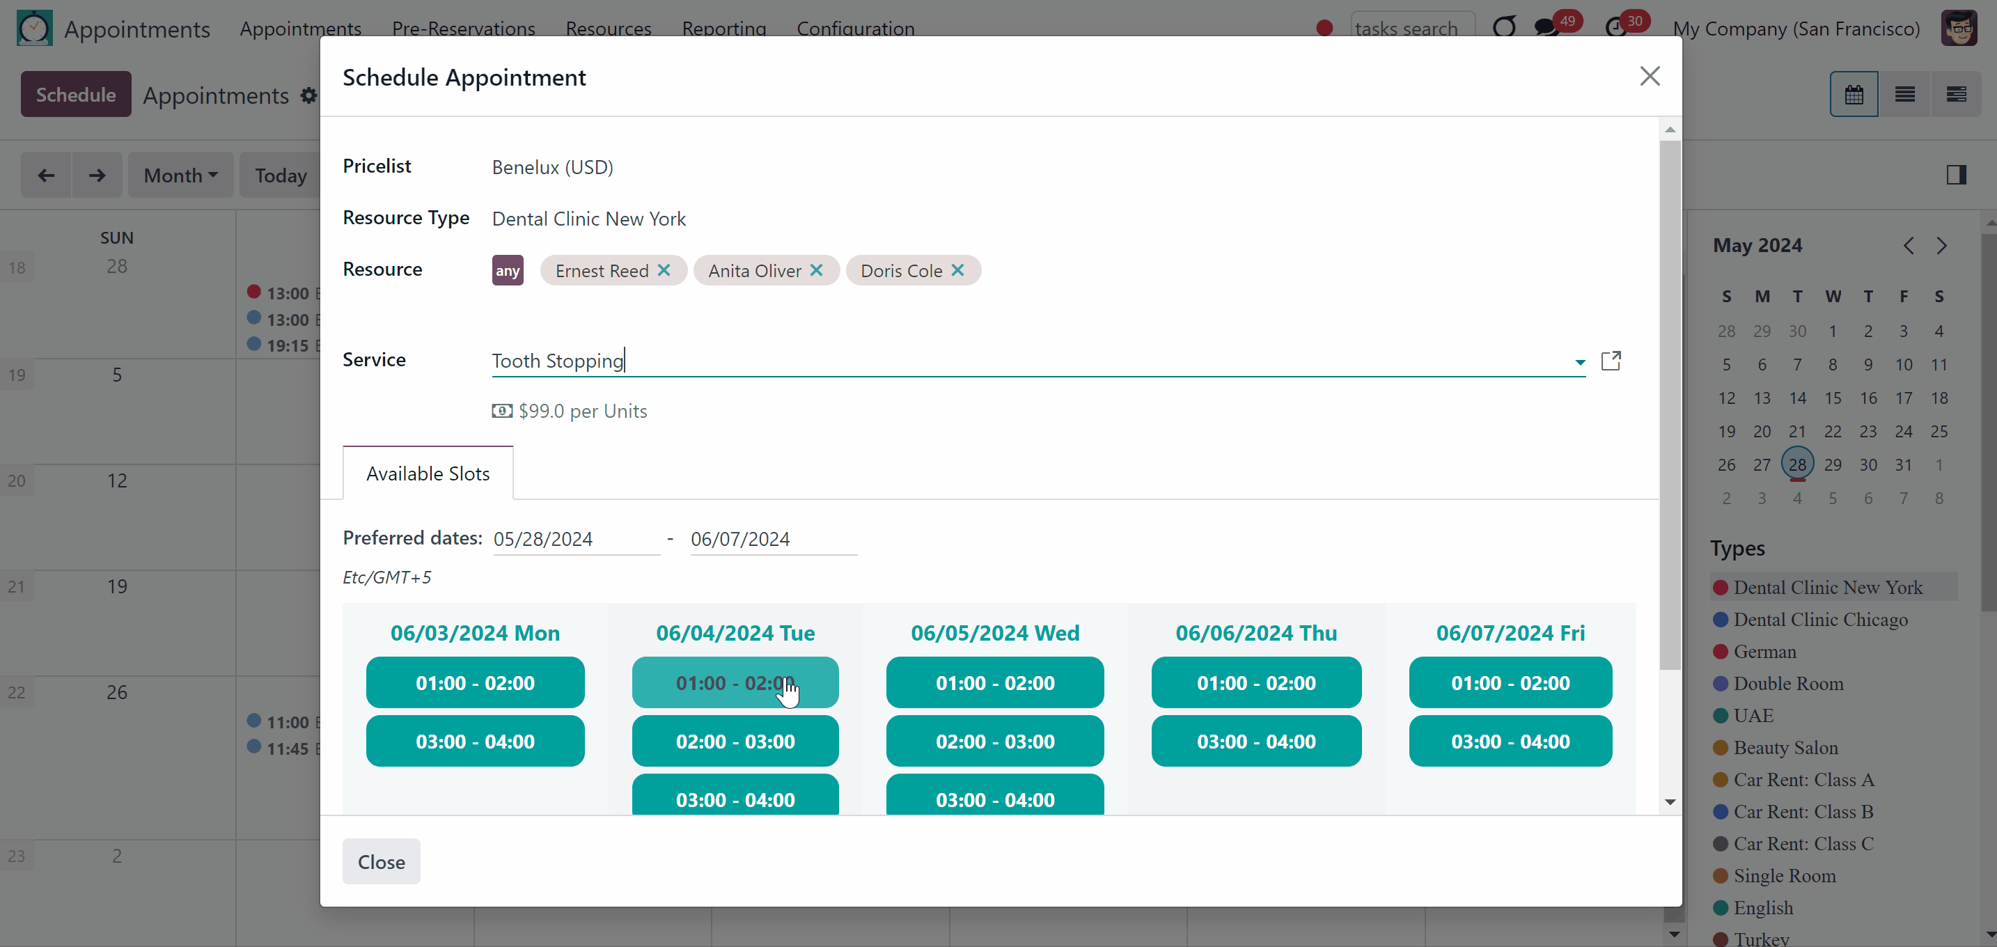Toggle Car Rent: Class B type filter
Image resolution: width=1997 pixels, height=947 pixels.
pos(1803,811)
